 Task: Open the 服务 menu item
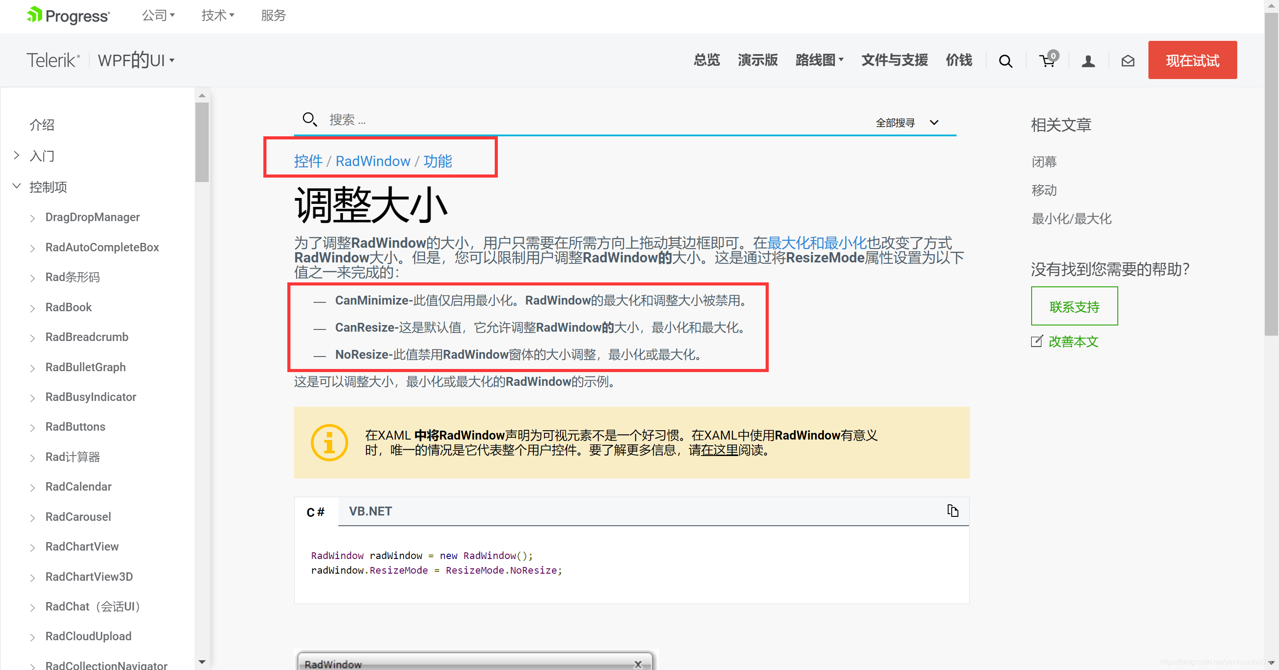pos(273,16)
